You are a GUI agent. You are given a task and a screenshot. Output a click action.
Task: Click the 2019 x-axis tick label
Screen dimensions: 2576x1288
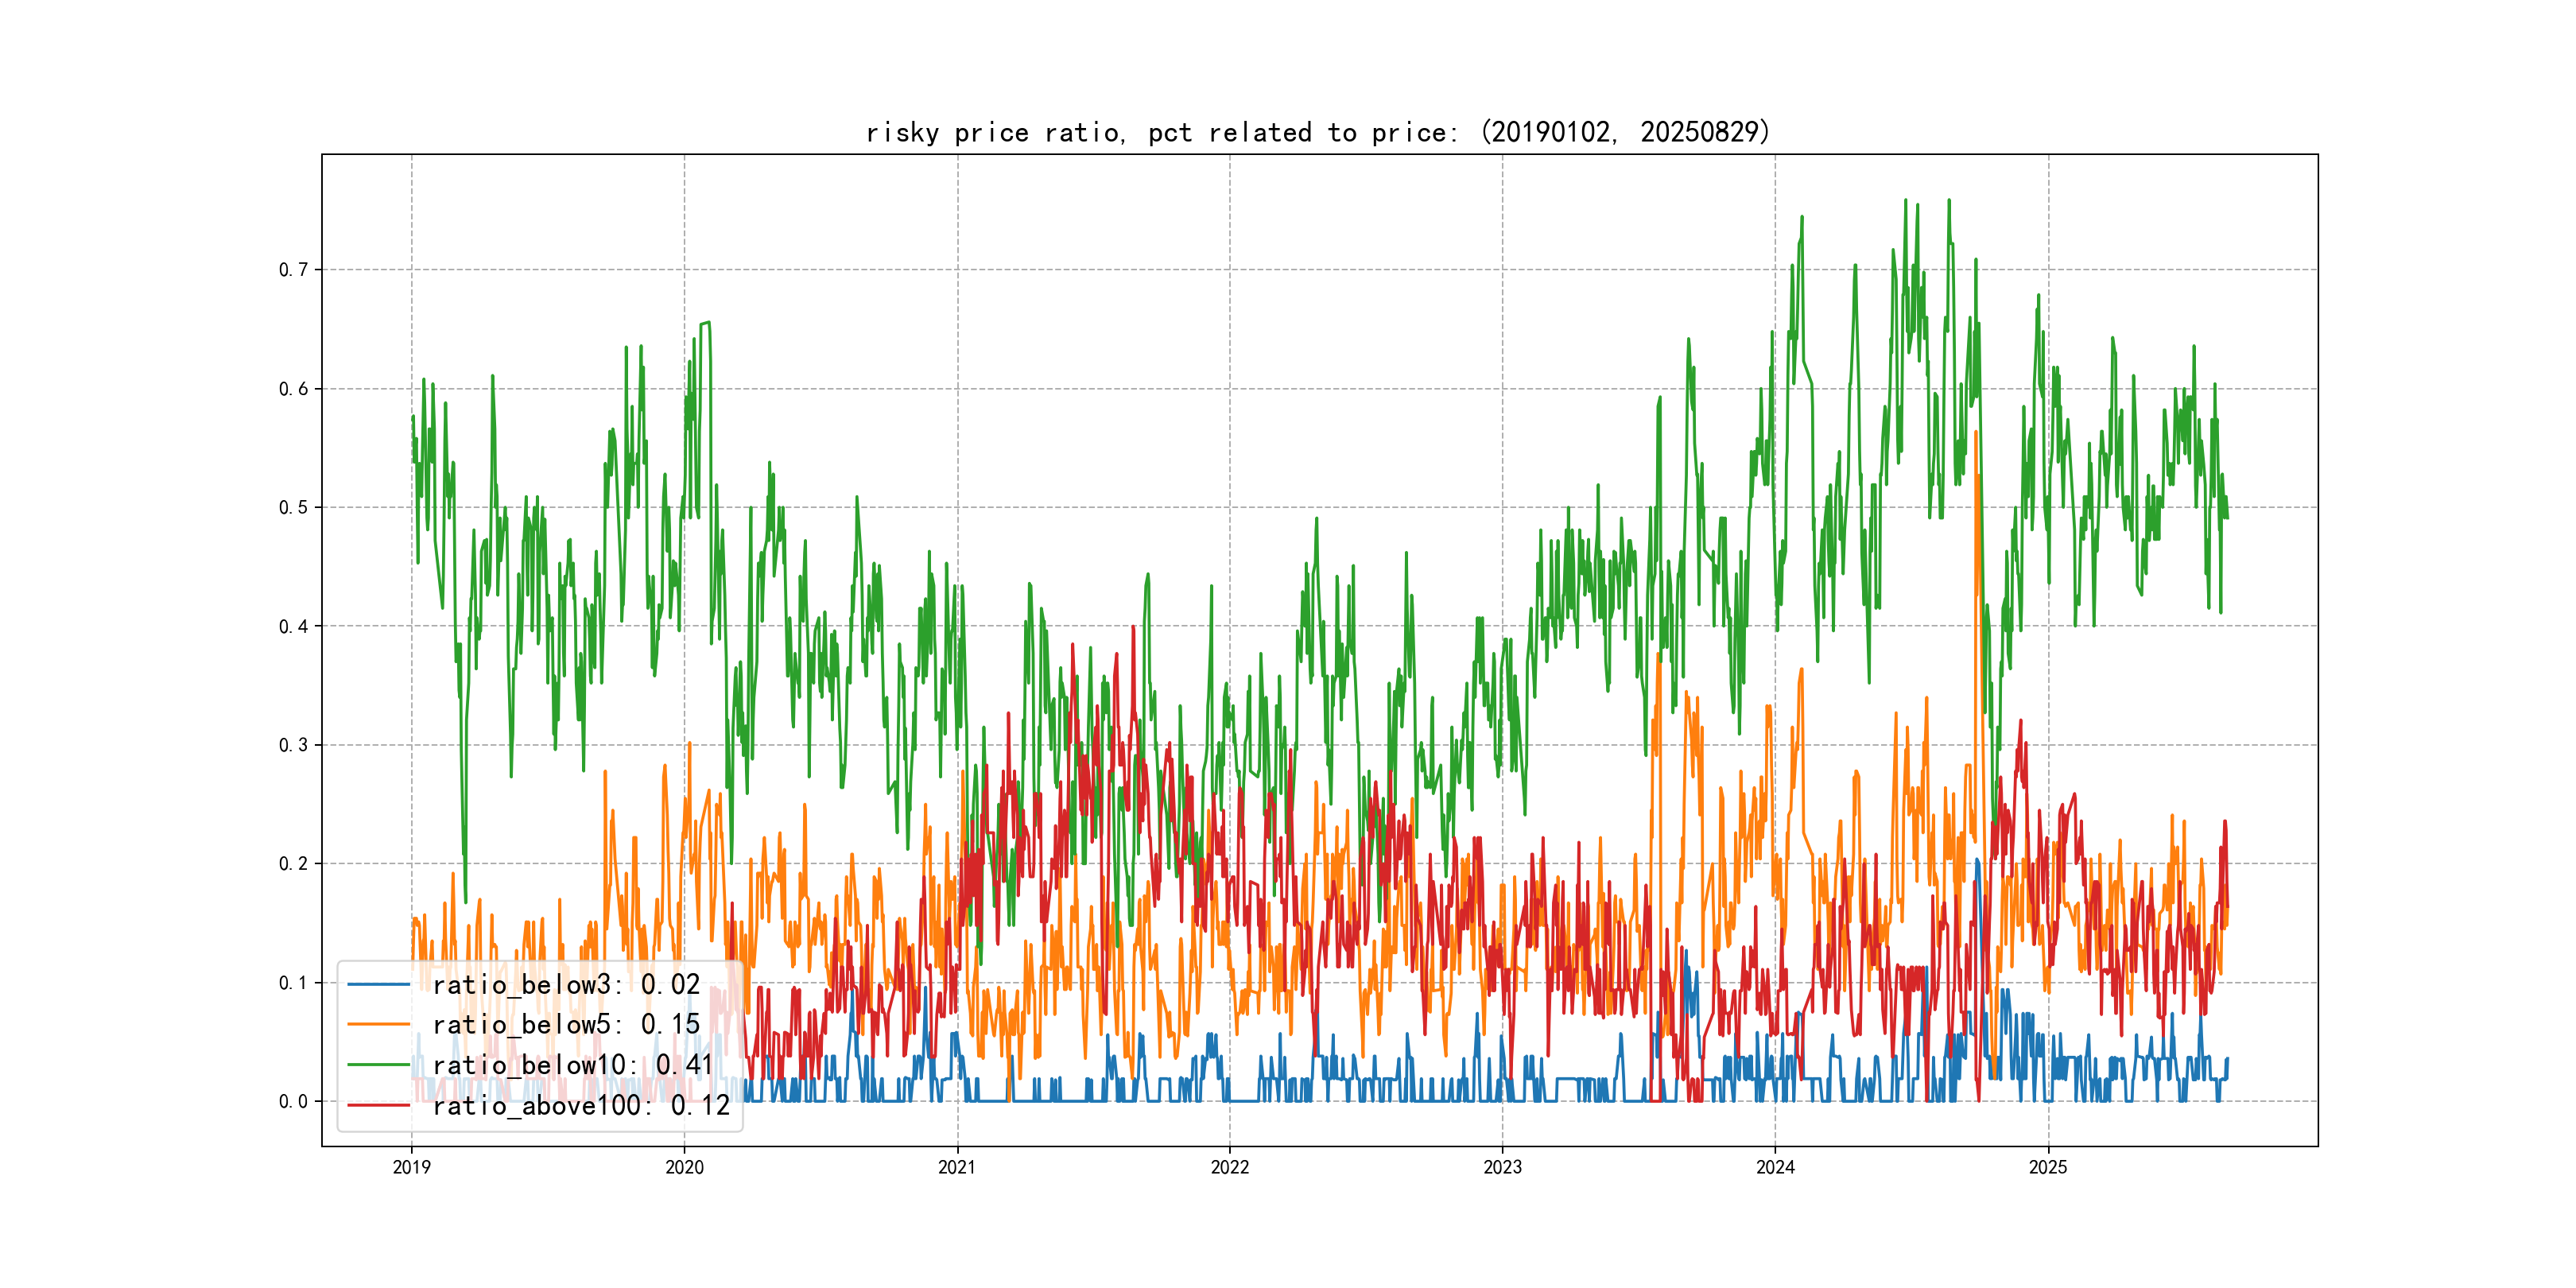coord(411,1167)
